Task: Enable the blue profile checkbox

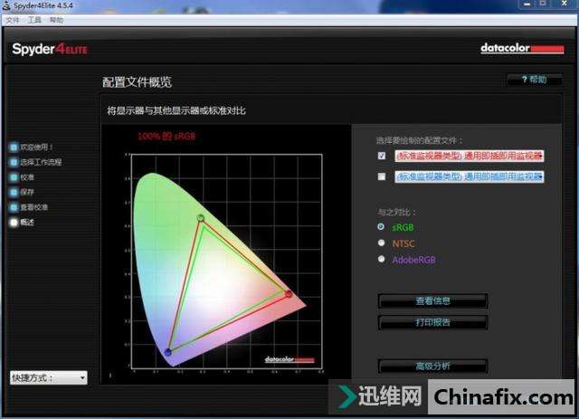Action: pos(382,176)
